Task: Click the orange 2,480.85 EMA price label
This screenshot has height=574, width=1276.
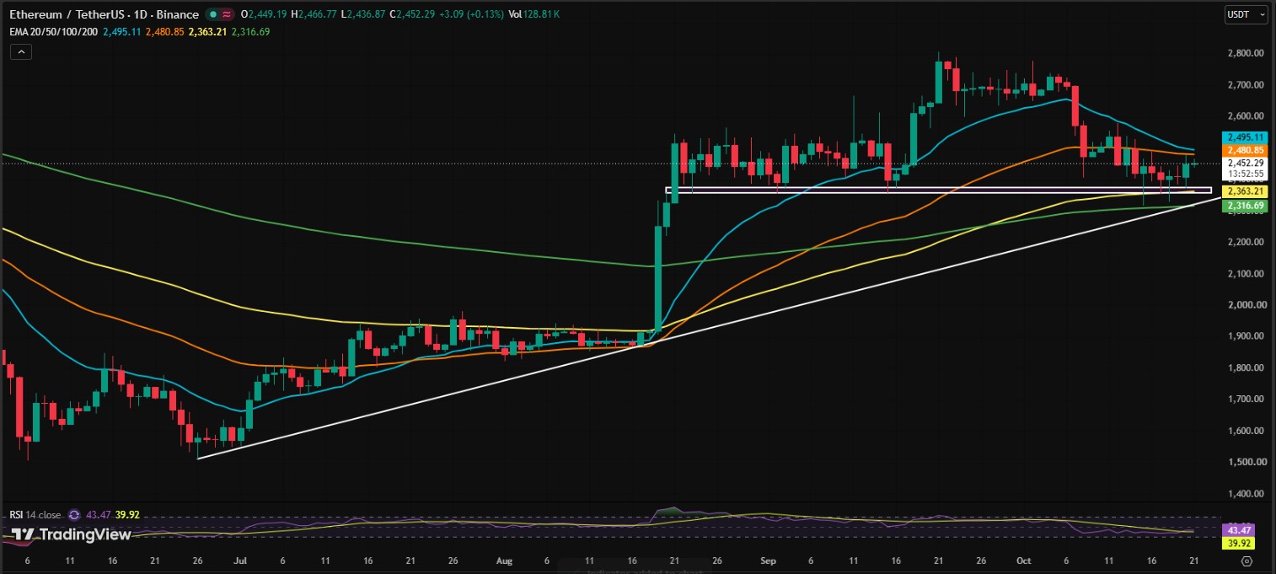Action: pyautogui.click(x=1244, y=151)
